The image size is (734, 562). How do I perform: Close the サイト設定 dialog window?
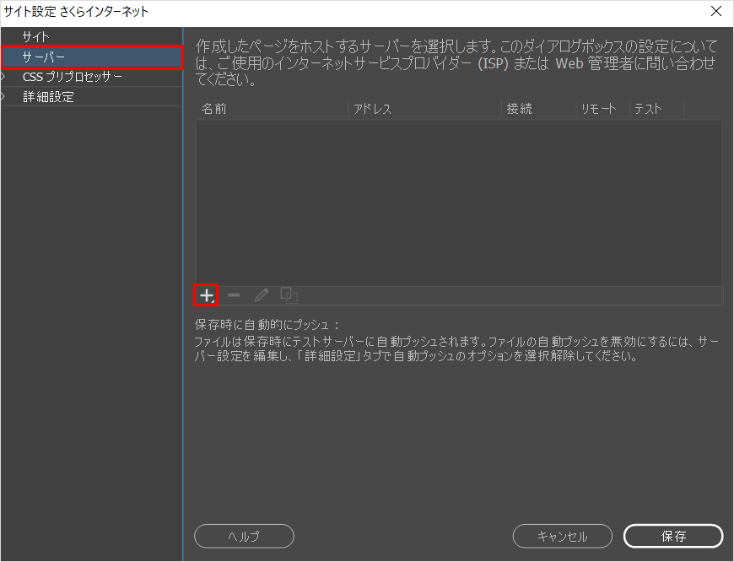715,11
